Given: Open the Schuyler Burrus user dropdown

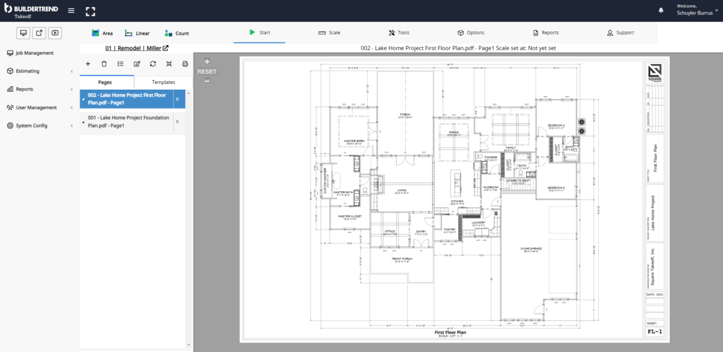Looking at the screenshot, I should click(697, 10).
